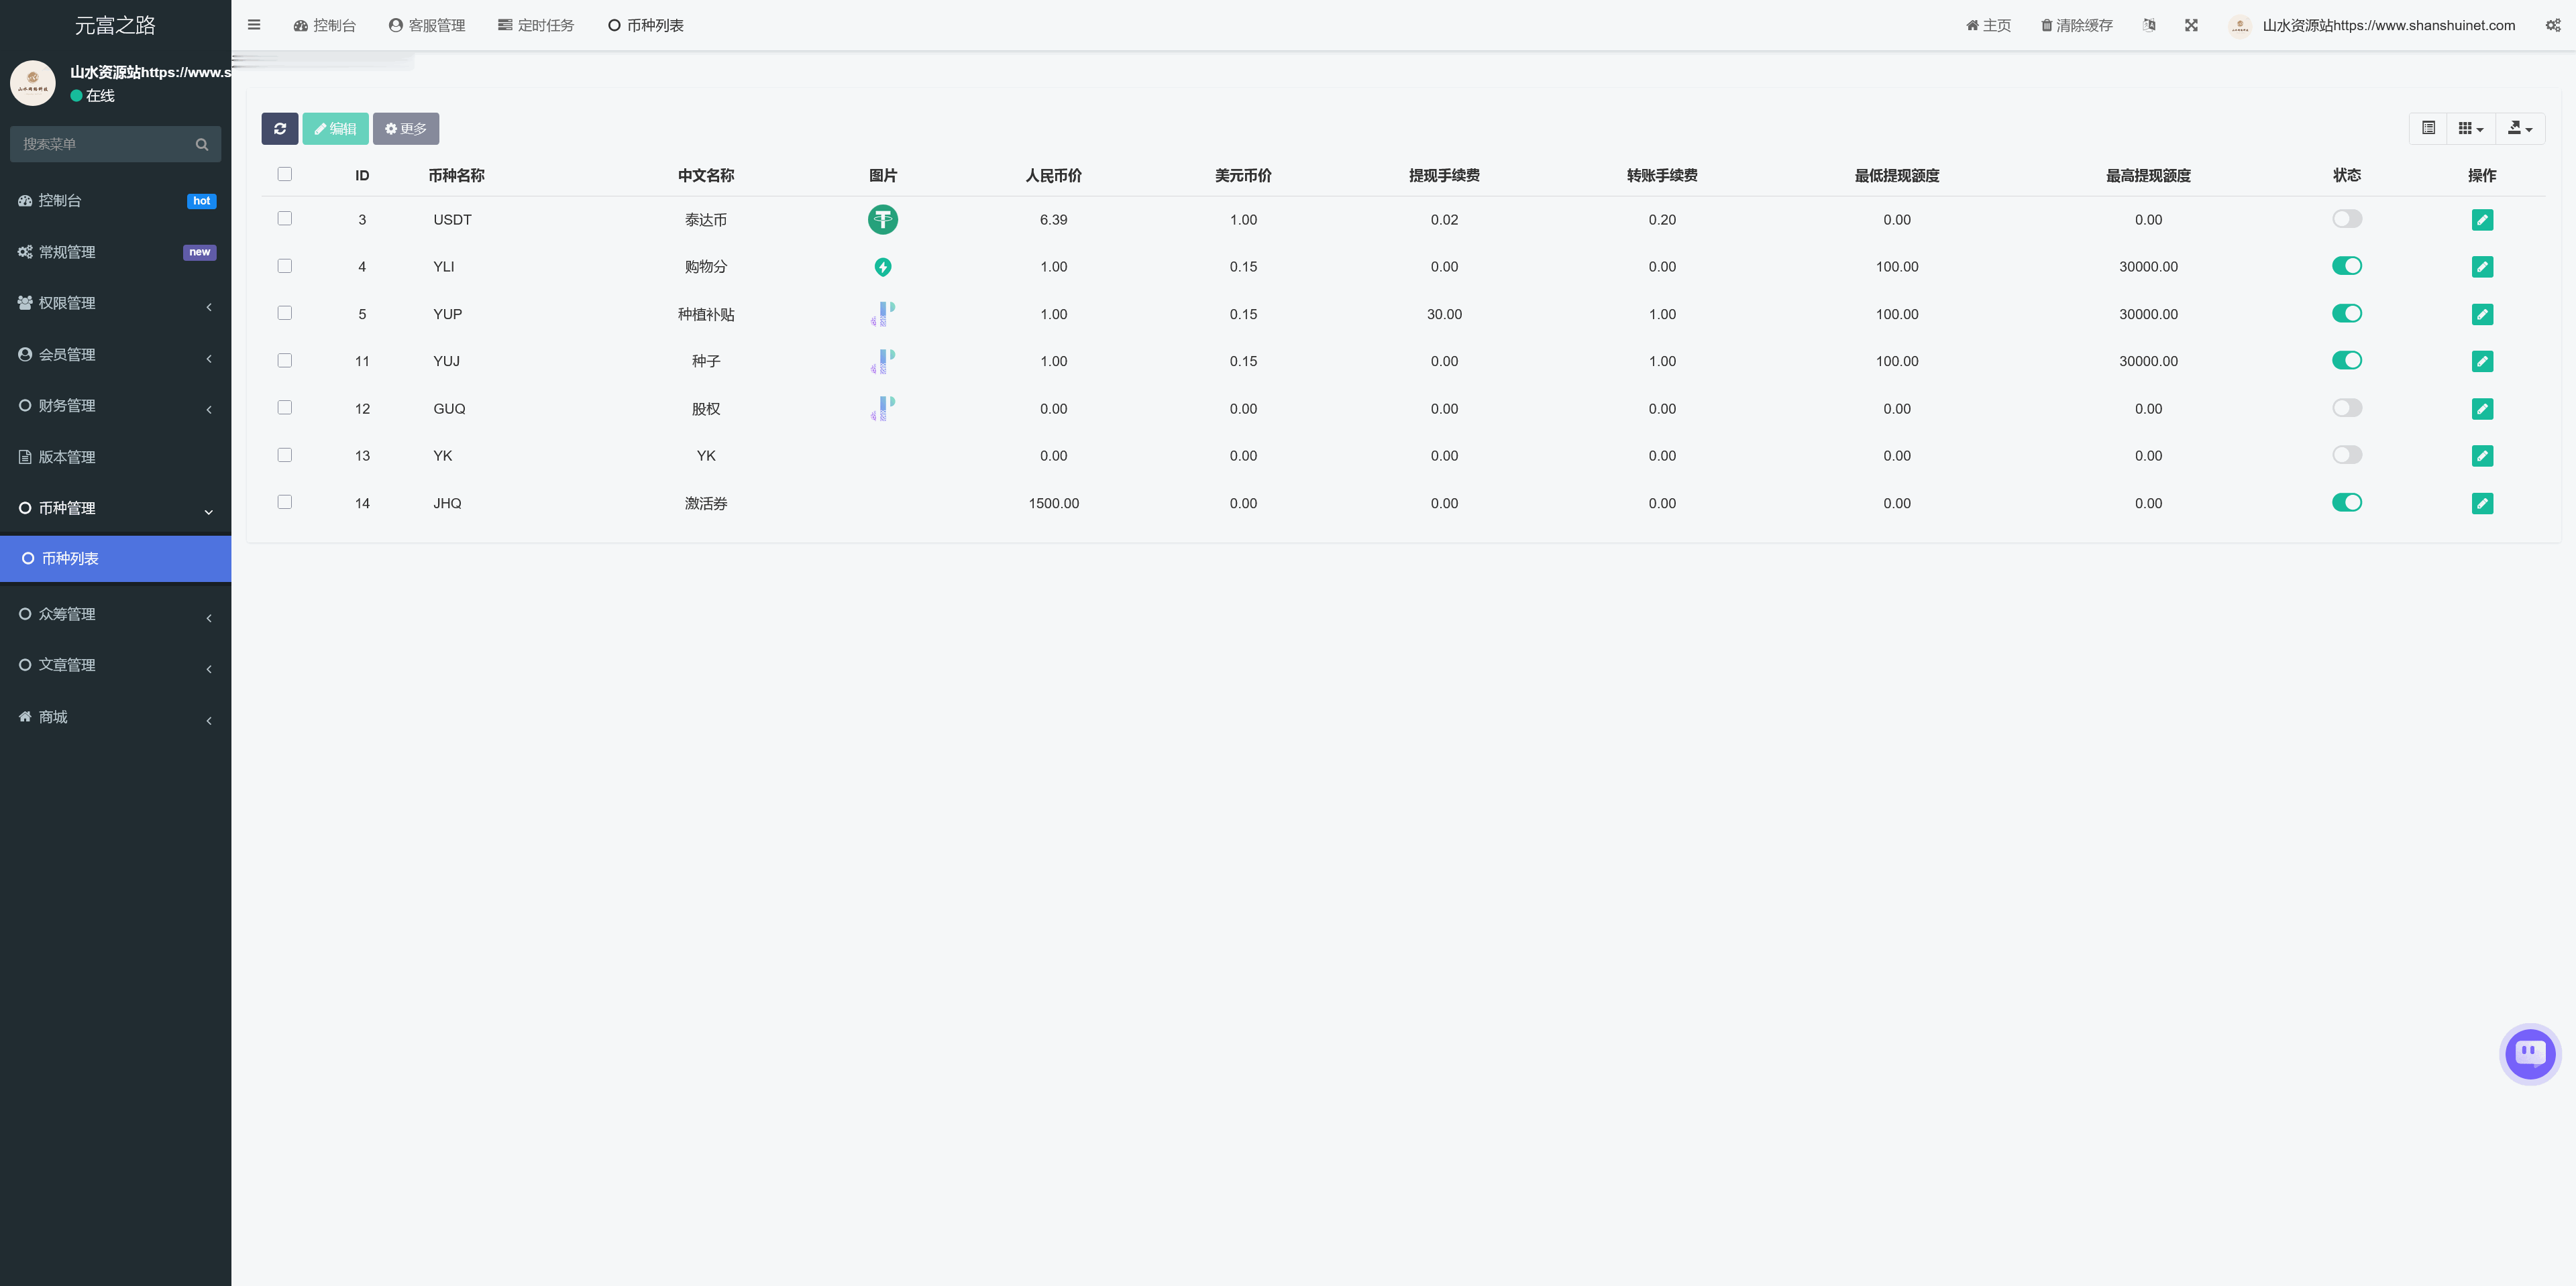Switch to 定时任务 tab

pyautogui.click(x=536, y=25)
